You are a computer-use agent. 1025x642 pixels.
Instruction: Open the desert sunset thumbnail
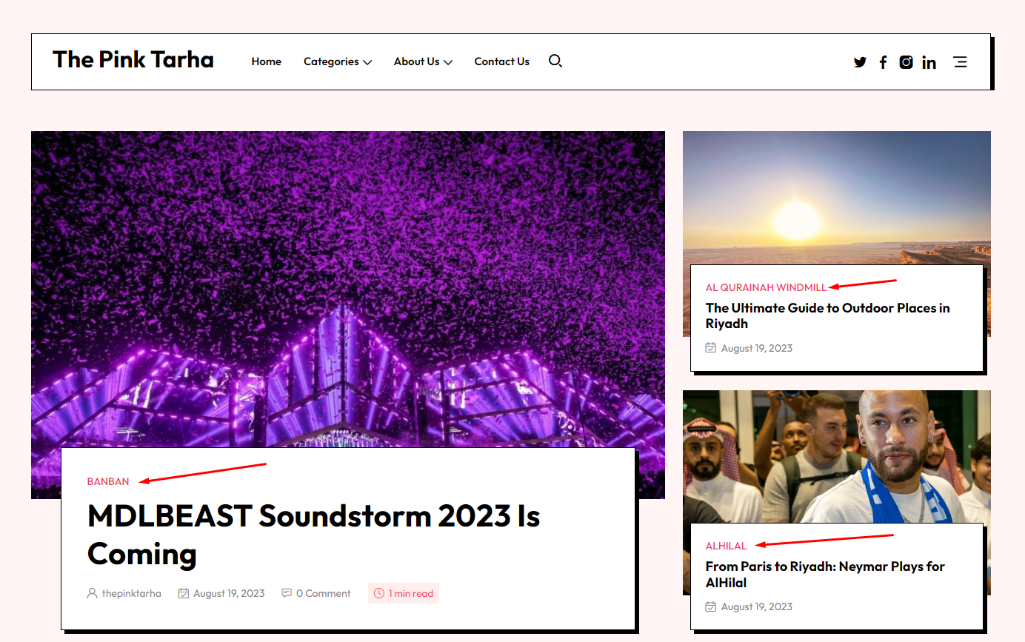click(837, 198)
